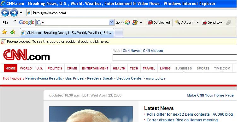The height and width of the screenshot is (122, 241).
Task: Click the Pop-up blocked information bar
Action: pyautogui.click(x=118, y=42)
